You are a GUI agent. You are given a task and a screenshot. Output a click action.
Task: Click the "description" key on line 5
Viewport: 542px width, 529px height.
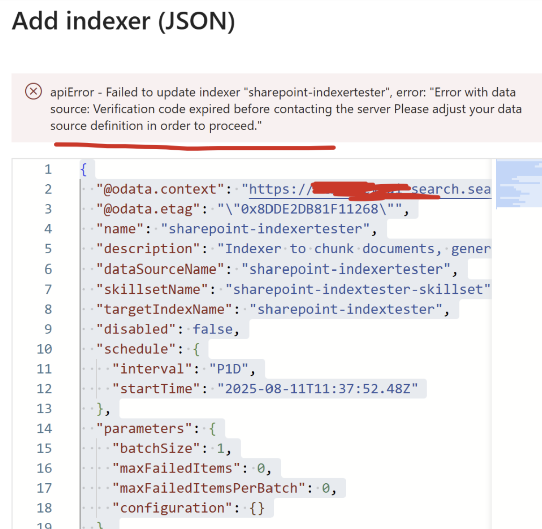pyautogui.click(x=148, y=249)
